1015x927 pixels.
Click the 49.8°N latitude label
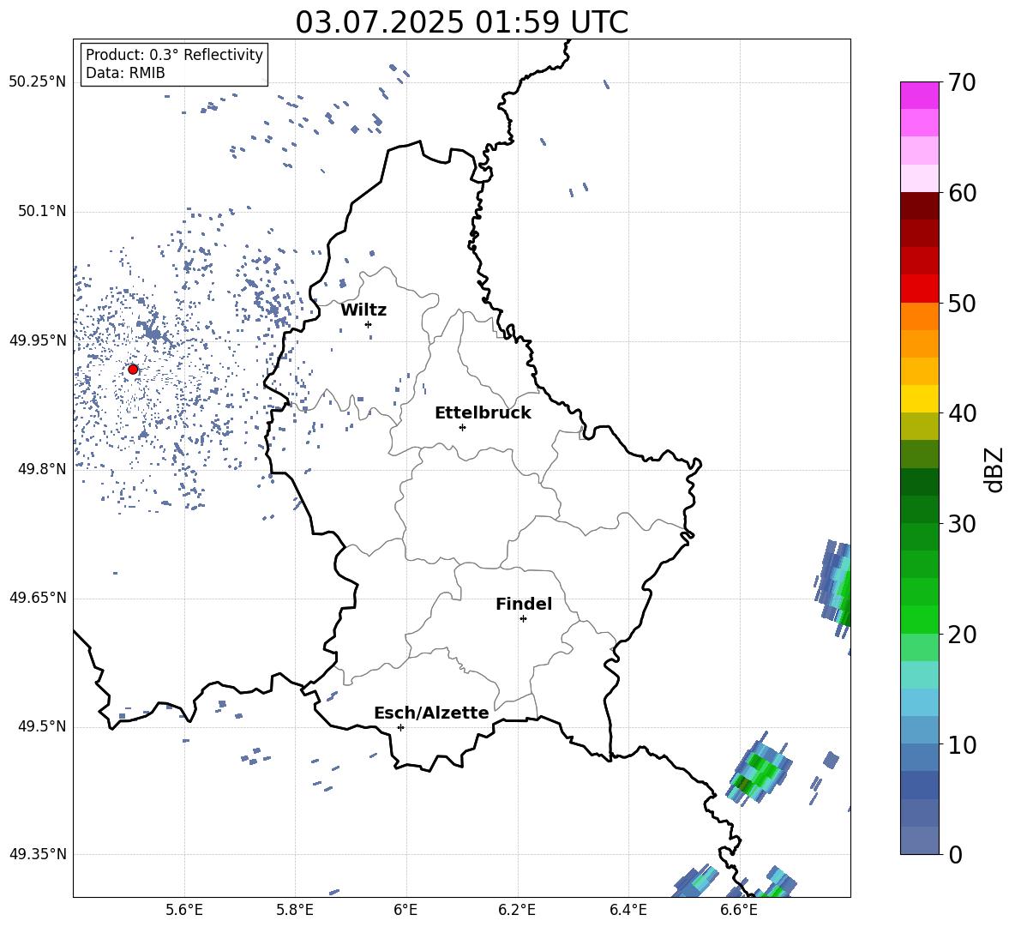[42, 469]
